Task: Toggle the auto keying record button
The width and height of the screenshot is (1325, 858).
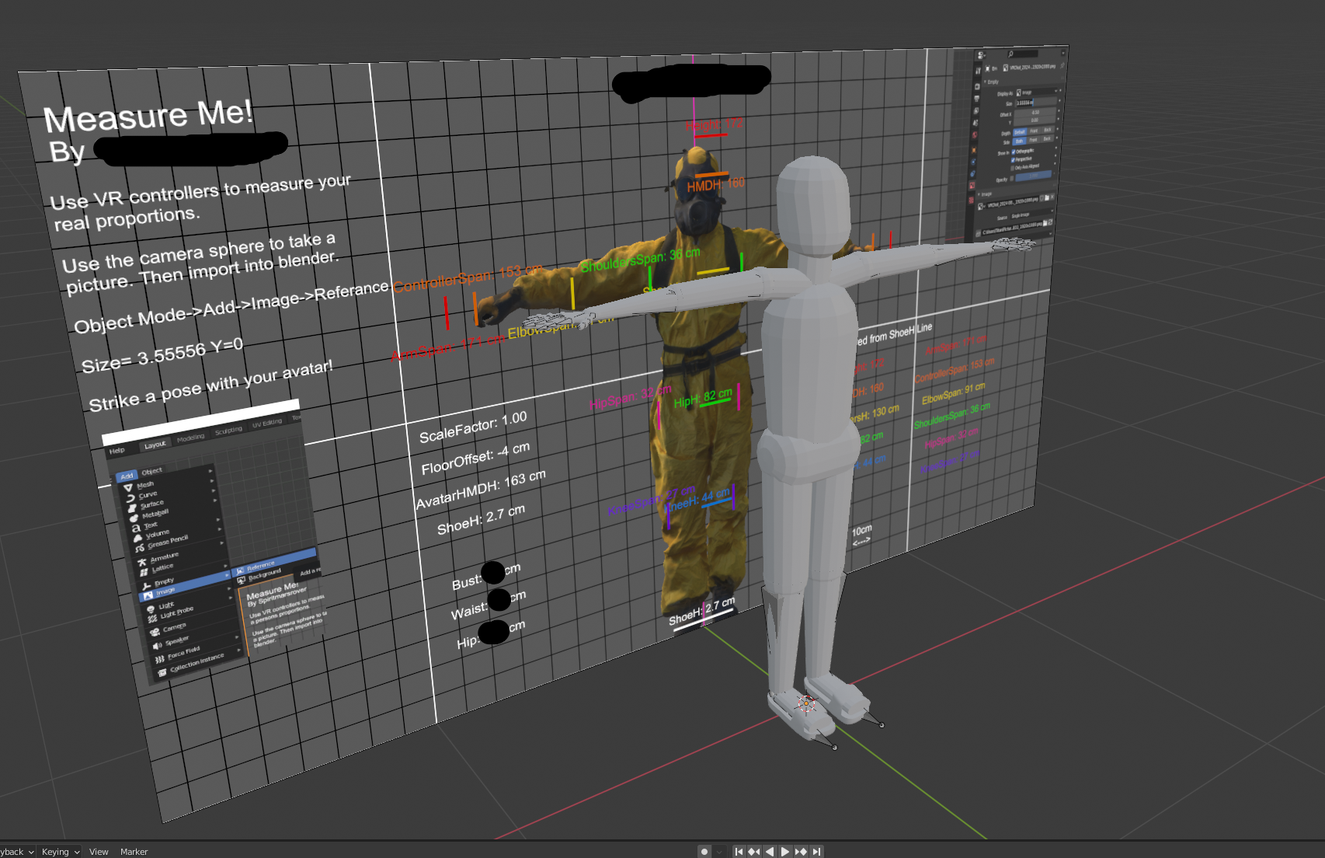Action: 704,852
